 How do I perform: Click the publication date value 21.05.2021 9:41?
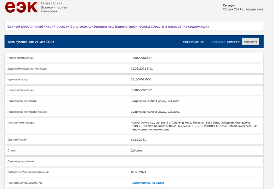[x=141, y=69]
